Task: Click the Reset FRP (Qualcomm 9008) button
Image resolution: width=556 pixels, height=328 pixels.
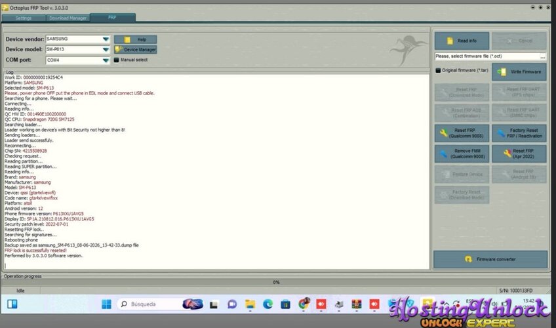Action: tap(462, 133)
